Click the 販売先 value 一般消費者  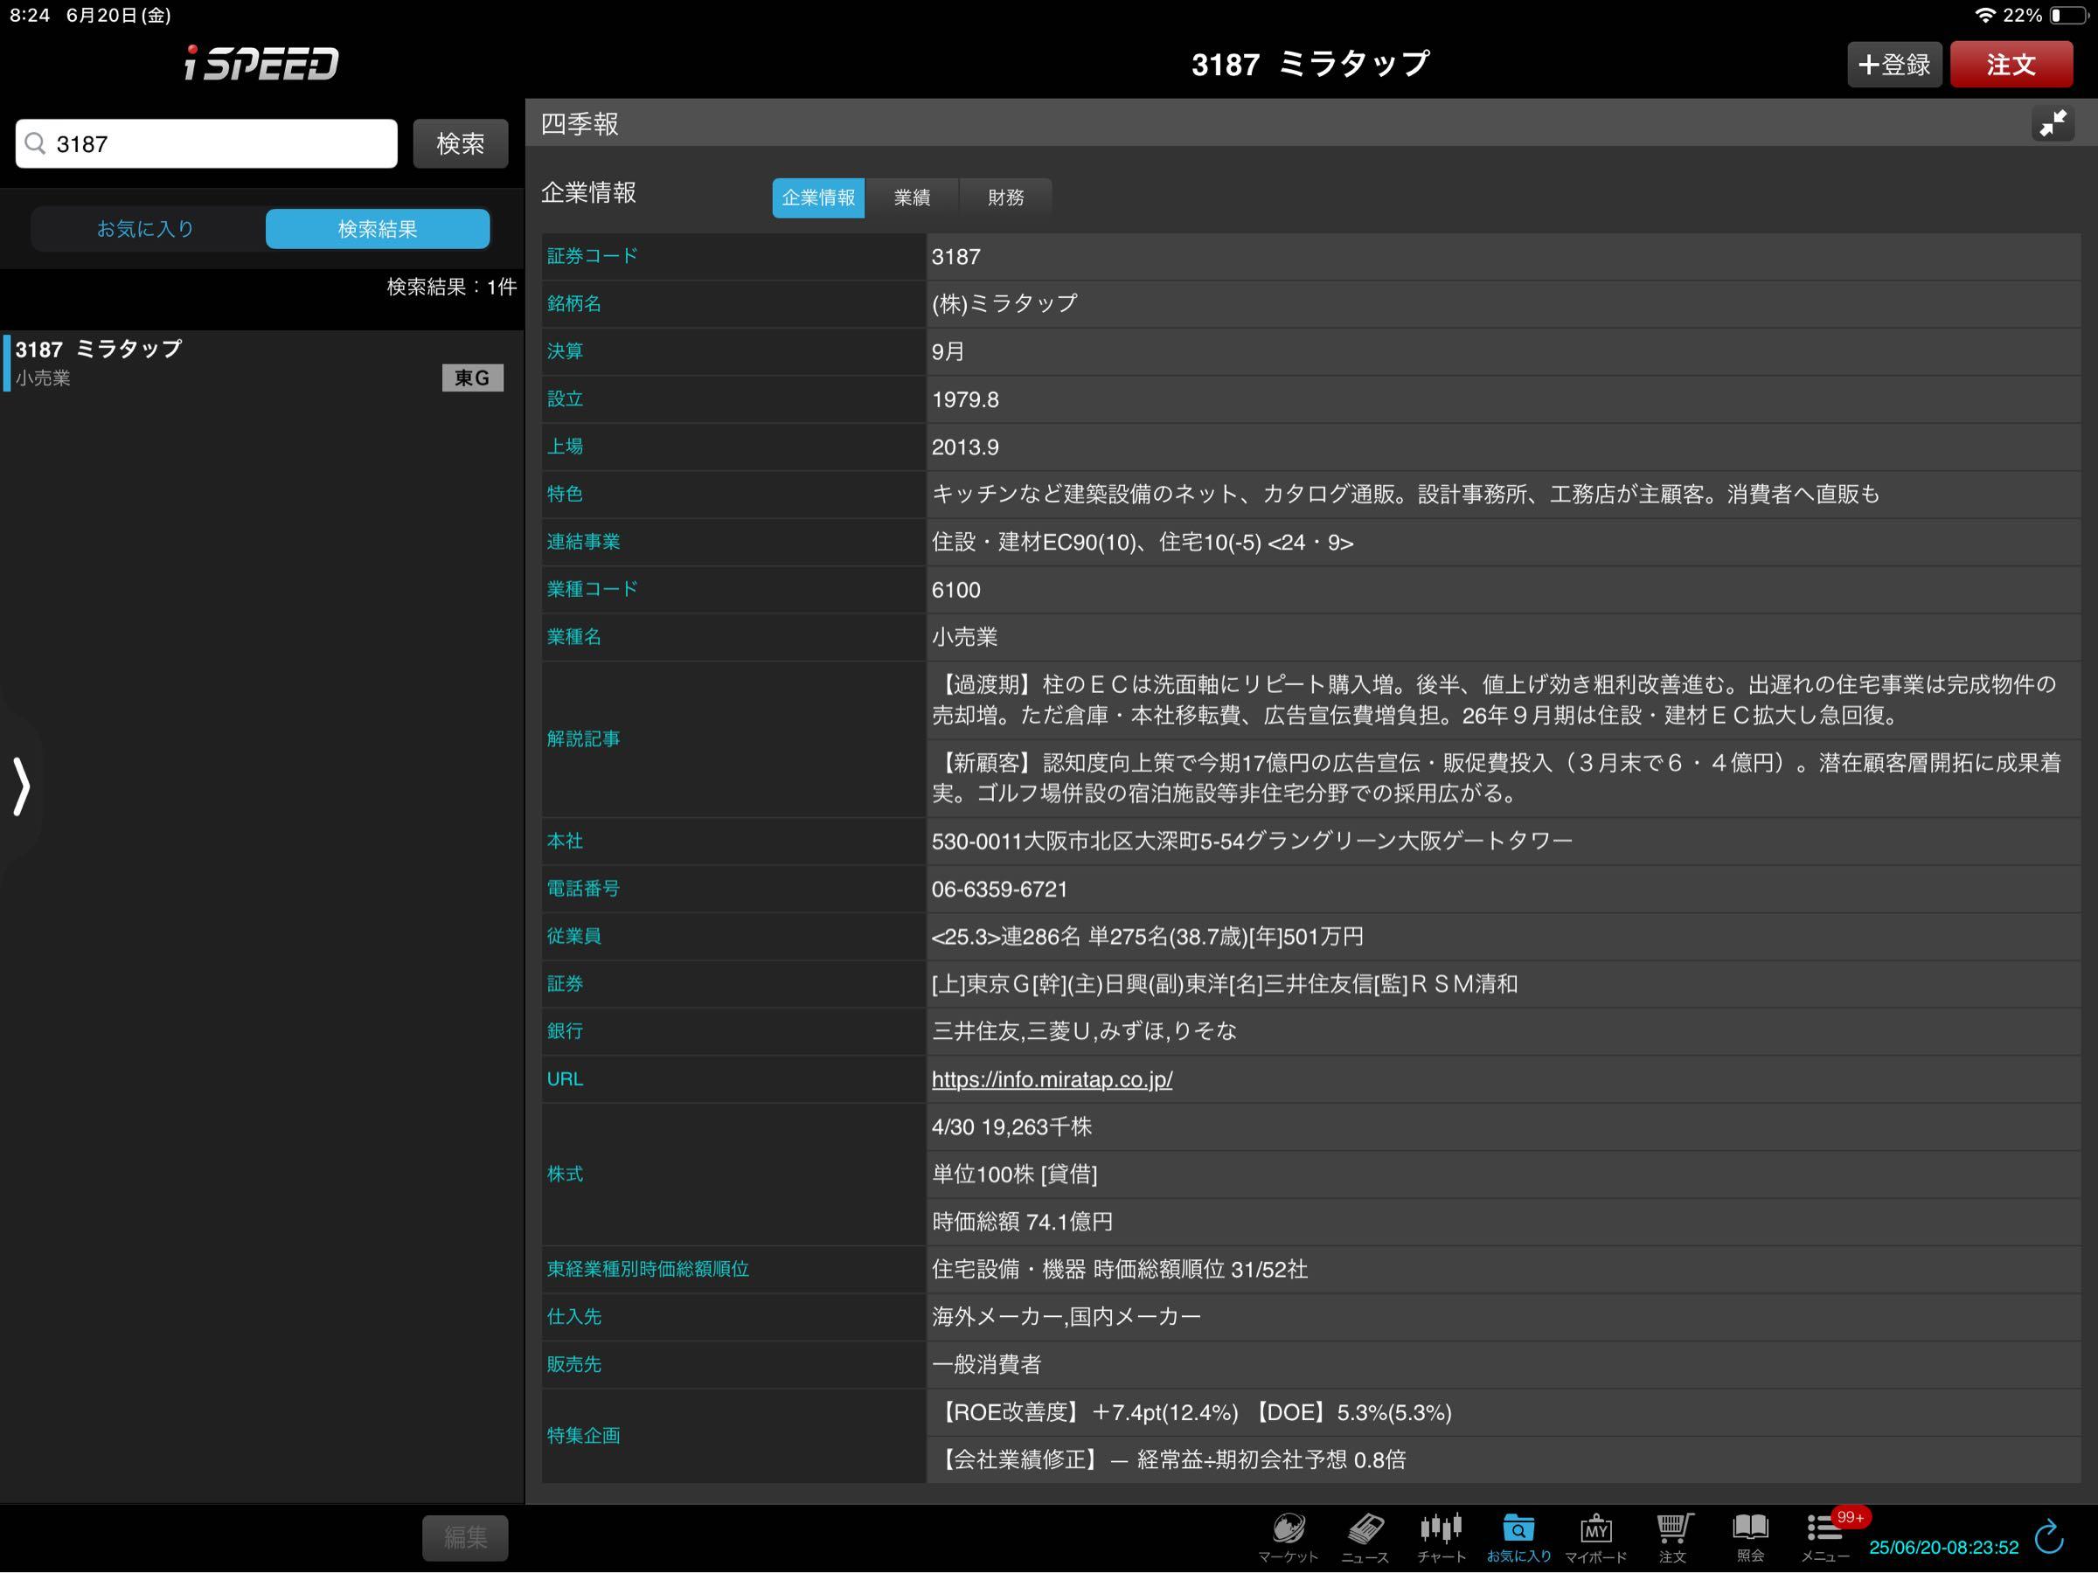pyautogui.click(x=986, y=1364)
